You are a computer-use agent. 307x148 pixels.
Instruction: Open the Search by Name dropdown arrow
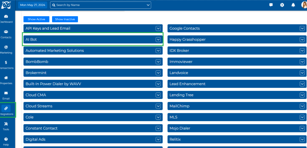click(148, 5)
